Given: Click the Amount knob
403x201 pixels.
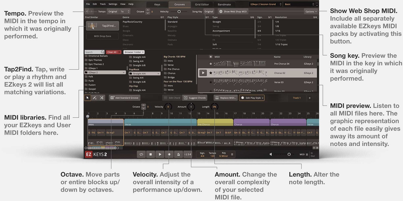Looking at the screenshot, I should tap(191, 107).
